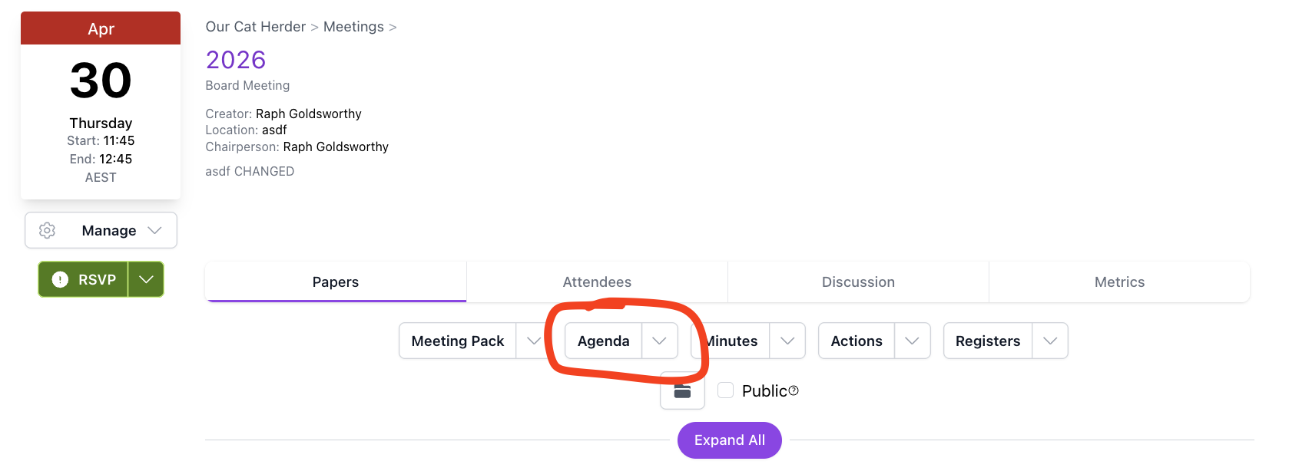
Task: Click the question mark help icon beside Public
Action: 793,390
